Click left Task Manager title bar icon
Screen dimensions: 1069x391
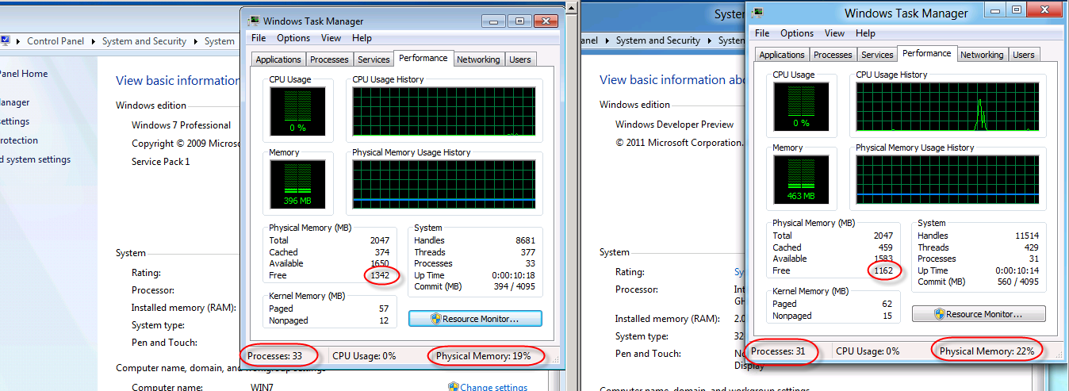[253, 21]
